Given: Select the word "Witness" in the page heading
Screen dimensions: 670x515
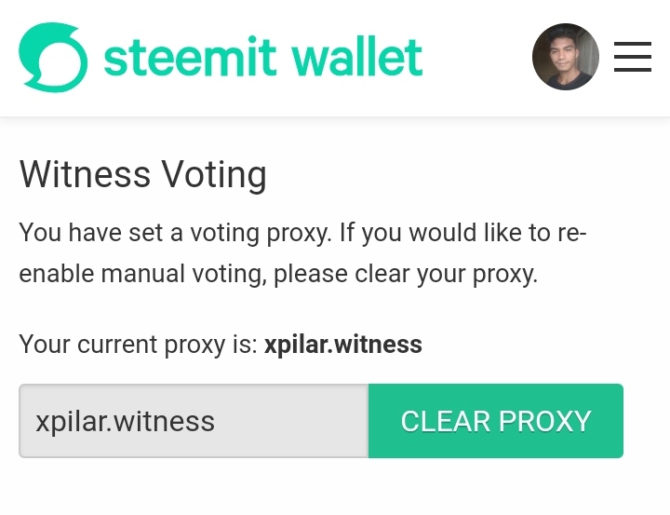Looking at the screenshot, I should click(x=85, y=175).
